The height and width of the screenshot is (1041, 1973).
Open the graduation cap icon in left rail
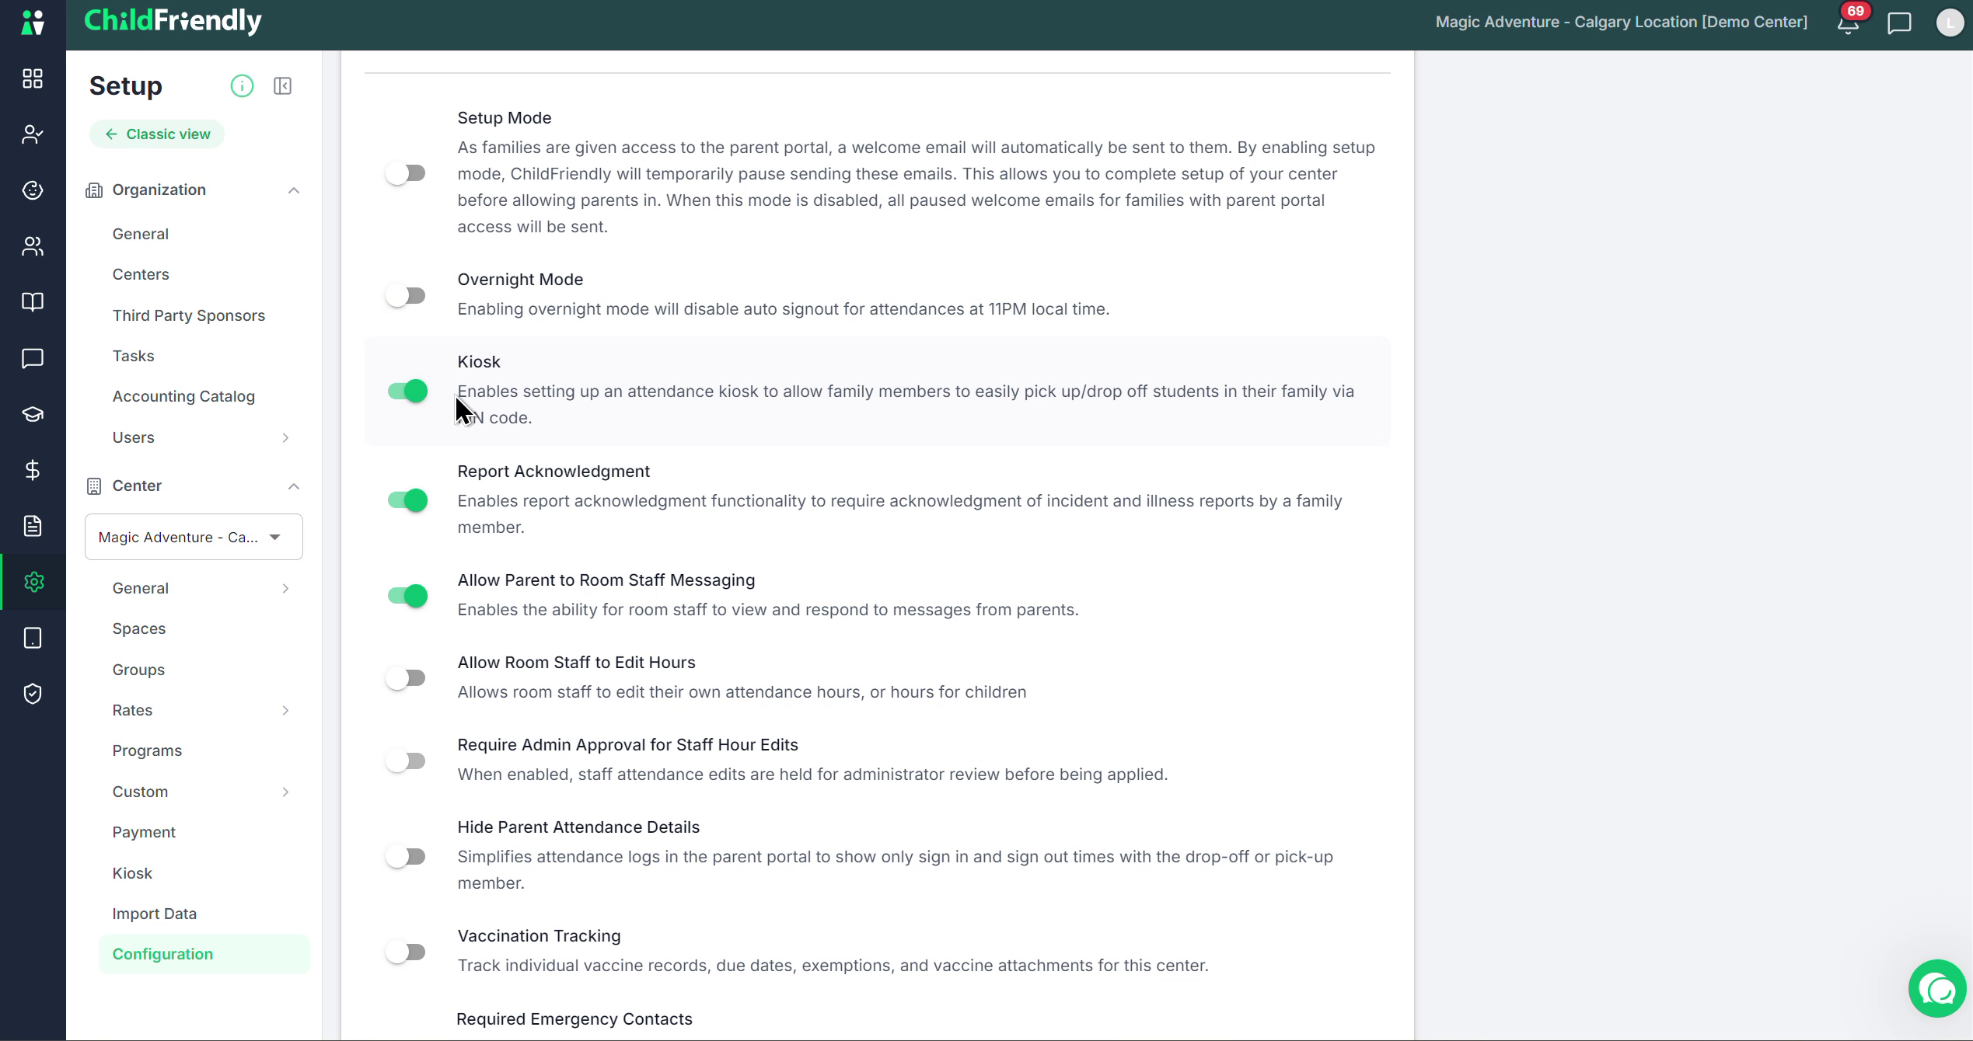click(33, 414)
